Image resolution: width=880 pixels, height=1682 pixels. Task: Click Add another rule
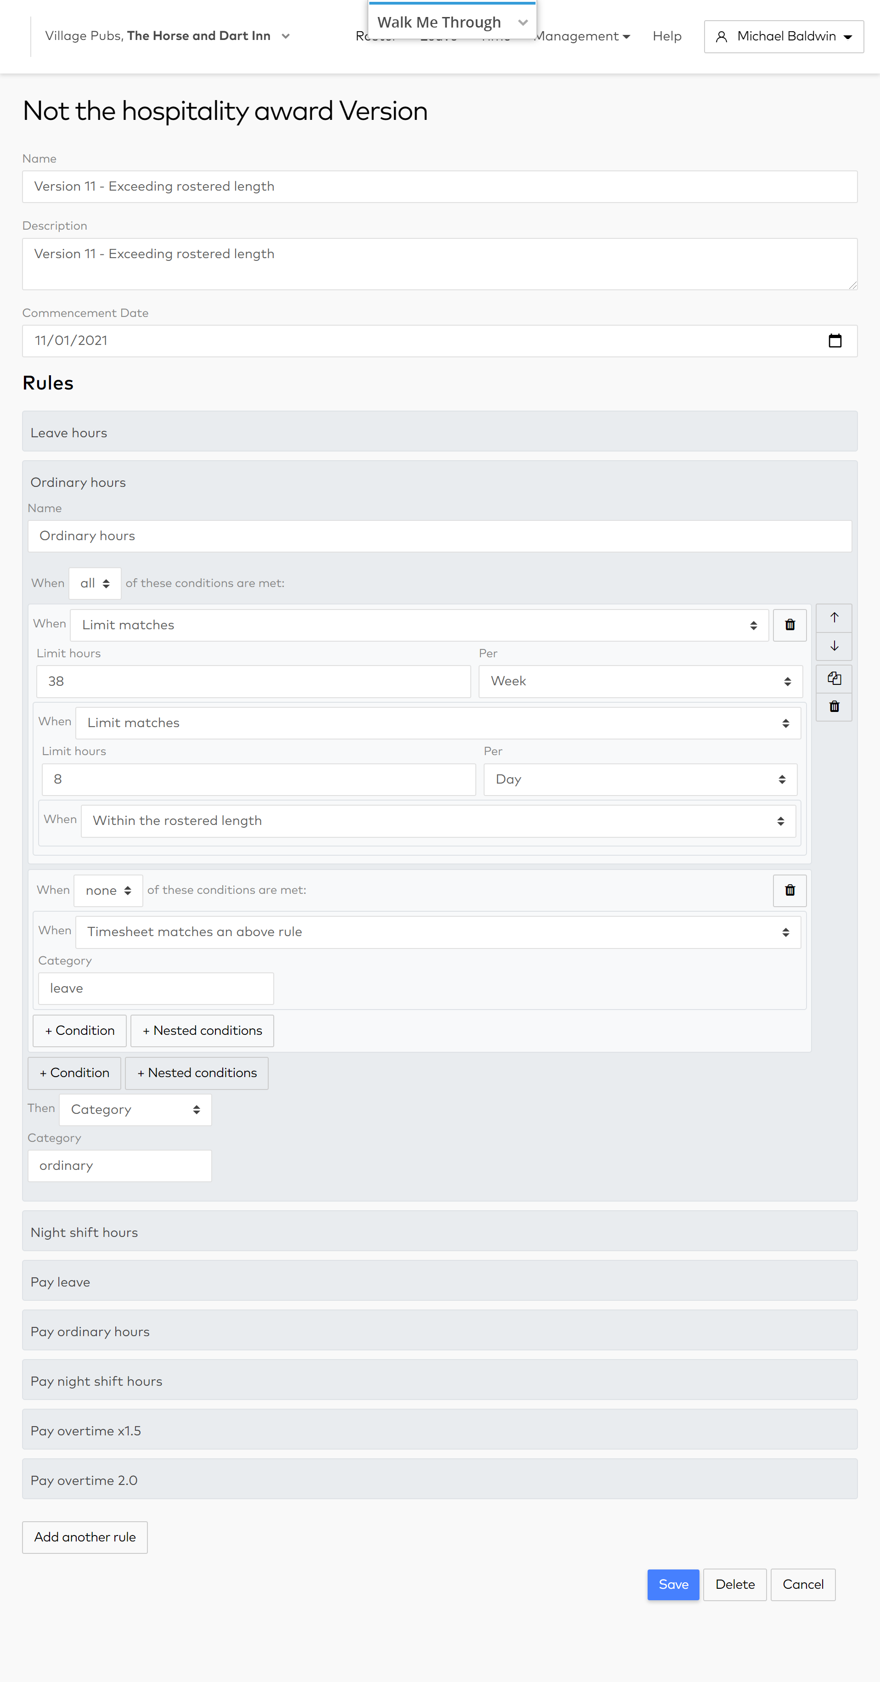(x=85, y=1538)
